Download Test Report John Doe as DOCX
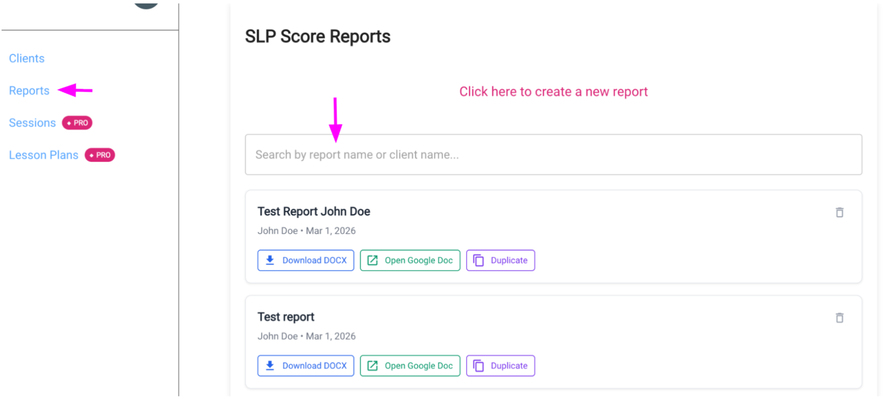886x416 pixels. tap(306, 260)
